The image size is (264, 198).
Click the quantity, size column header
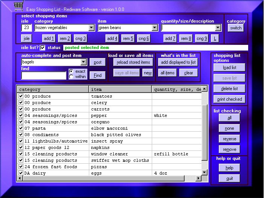click(177, 89)
